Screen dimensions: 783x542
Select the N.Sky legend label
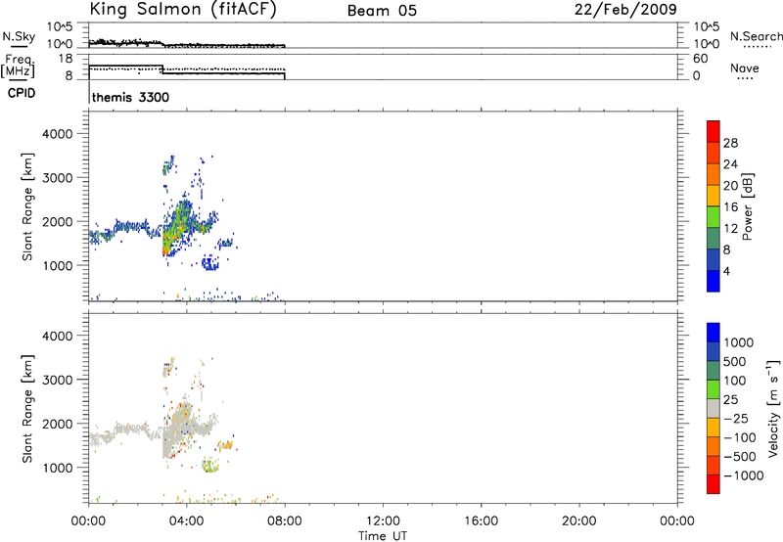tap(19, 36)
